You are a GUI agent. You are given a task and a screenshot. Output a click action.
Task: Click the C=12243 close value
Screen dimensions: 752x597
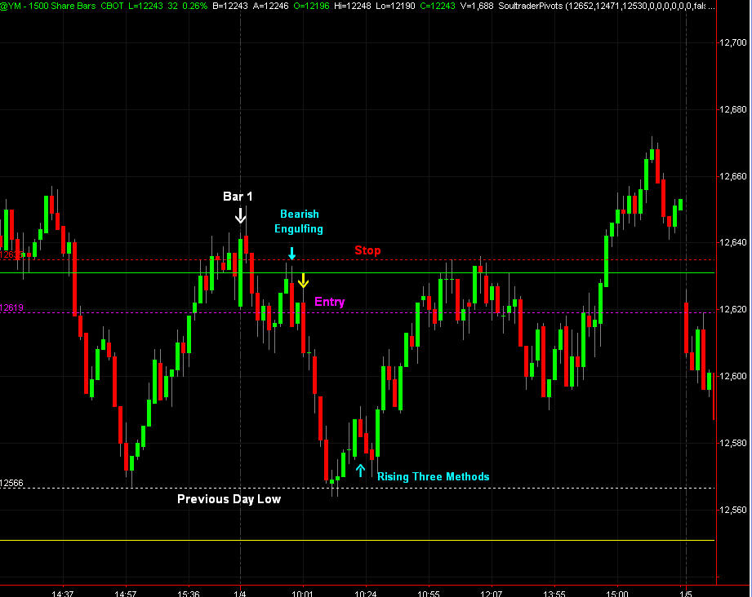click(x=438, y=7)
